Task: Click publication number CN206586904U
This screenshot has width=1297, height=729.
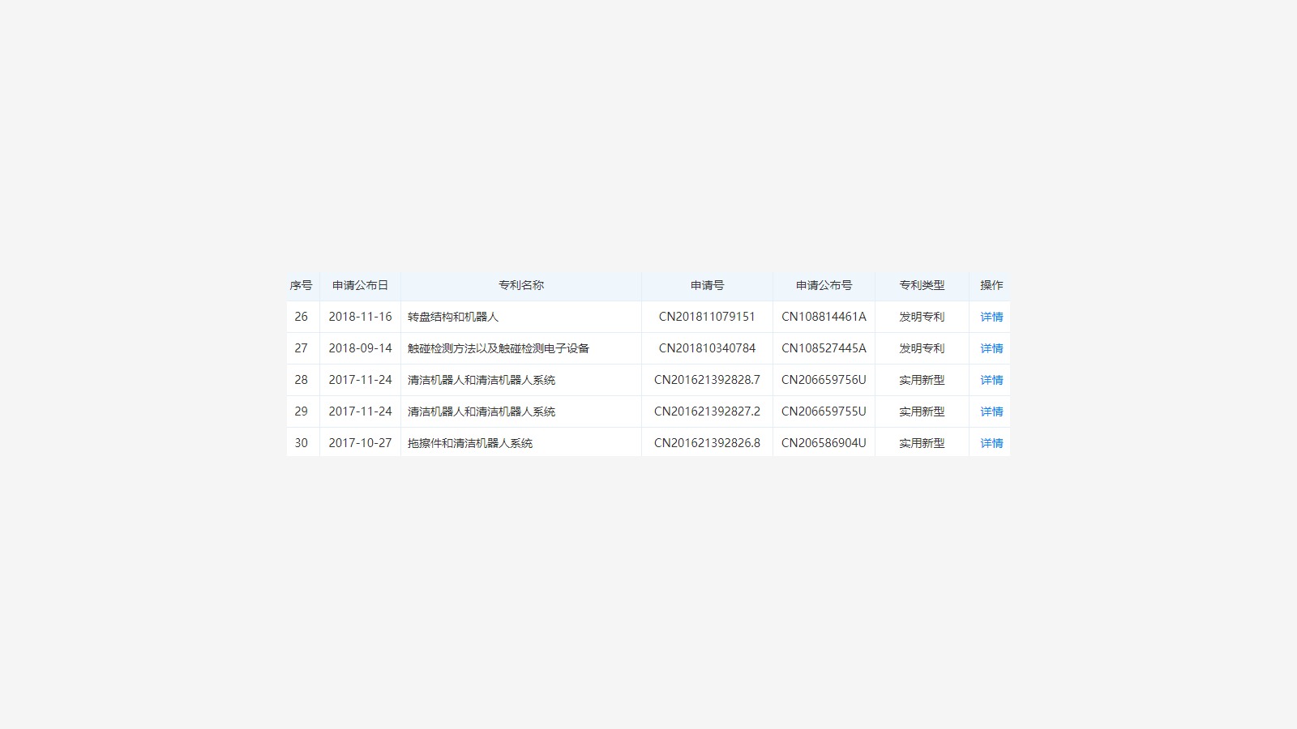Action: 824,443
